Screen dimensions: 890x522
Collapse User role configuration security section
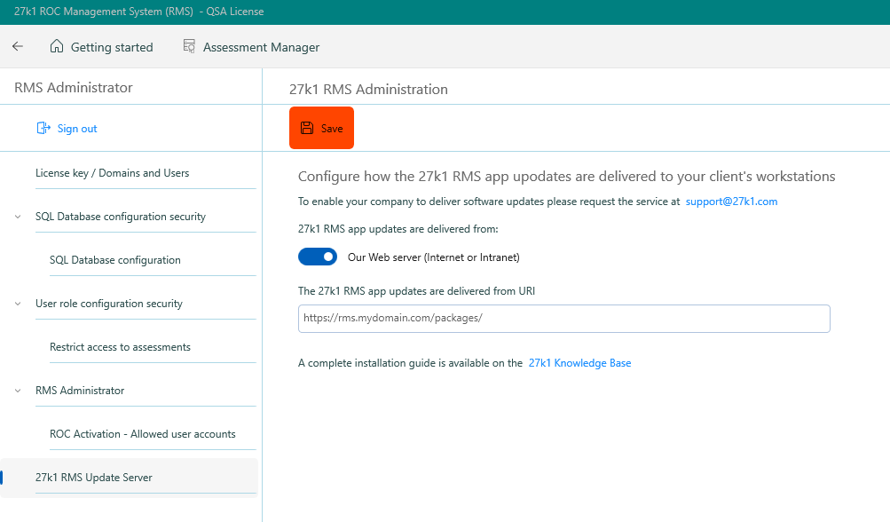(19, 304)
